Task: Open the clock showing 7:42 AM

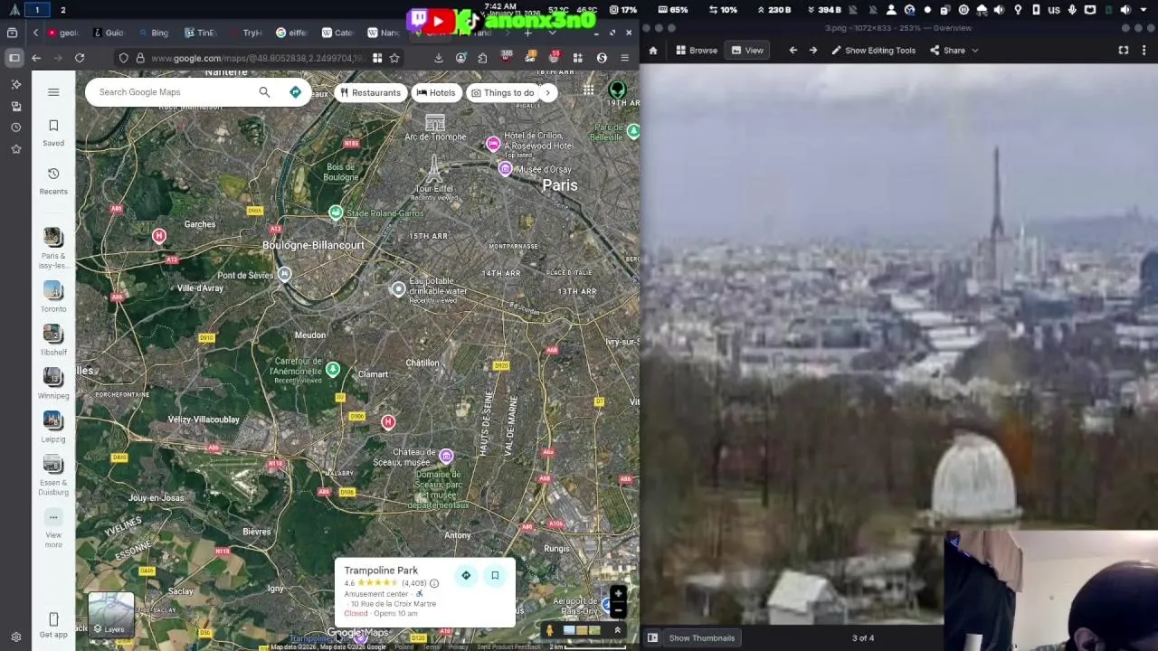Action: 500,5
